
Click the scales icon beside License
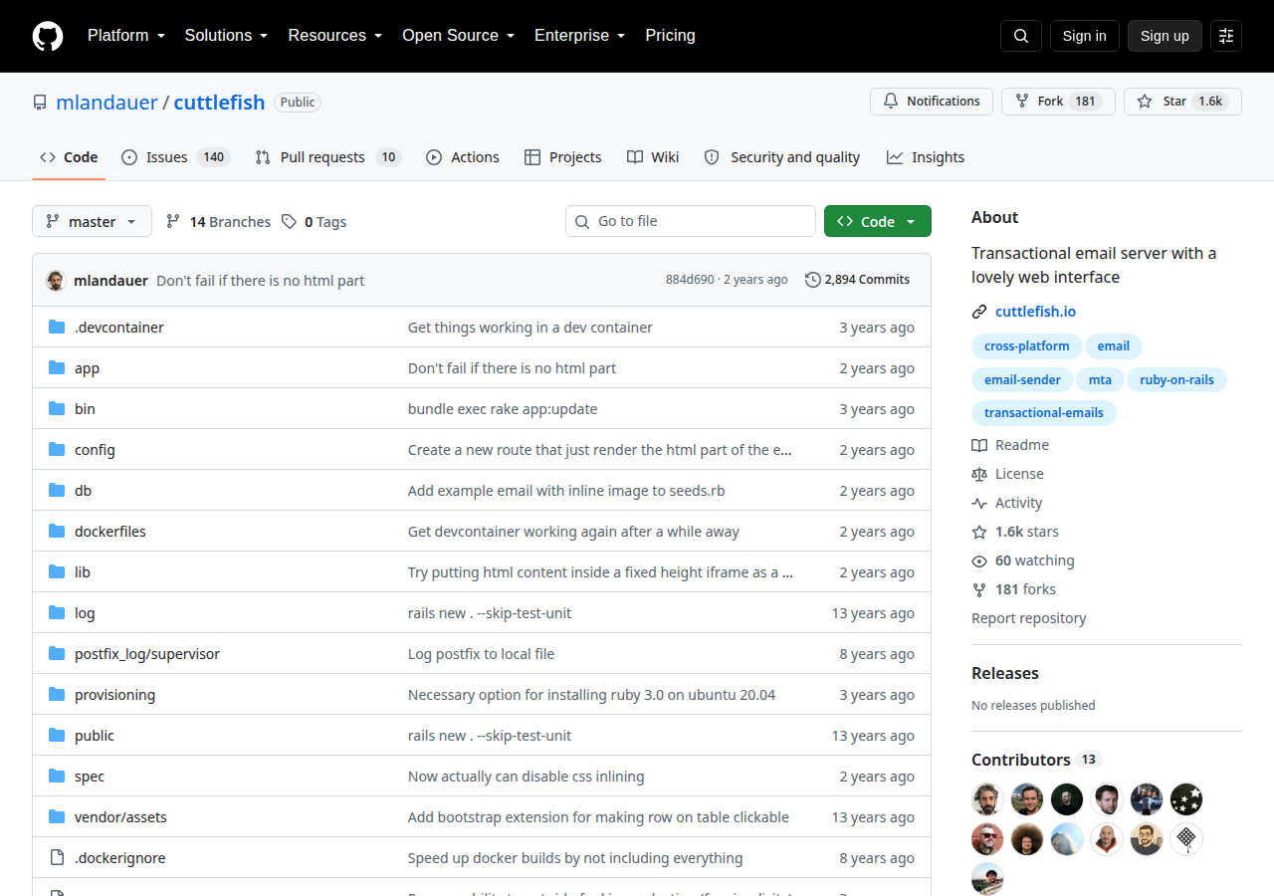tap(979, 474)
